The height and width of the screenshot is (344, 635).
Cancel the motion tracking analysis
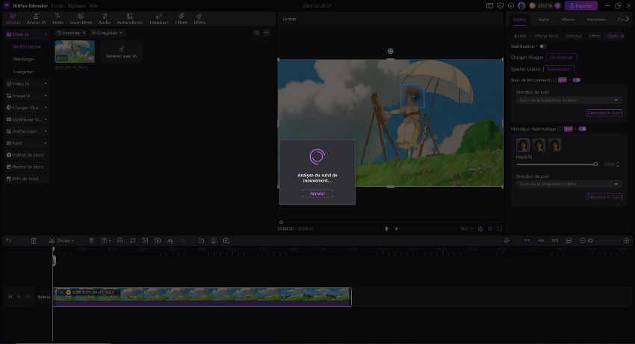point(317,193)
